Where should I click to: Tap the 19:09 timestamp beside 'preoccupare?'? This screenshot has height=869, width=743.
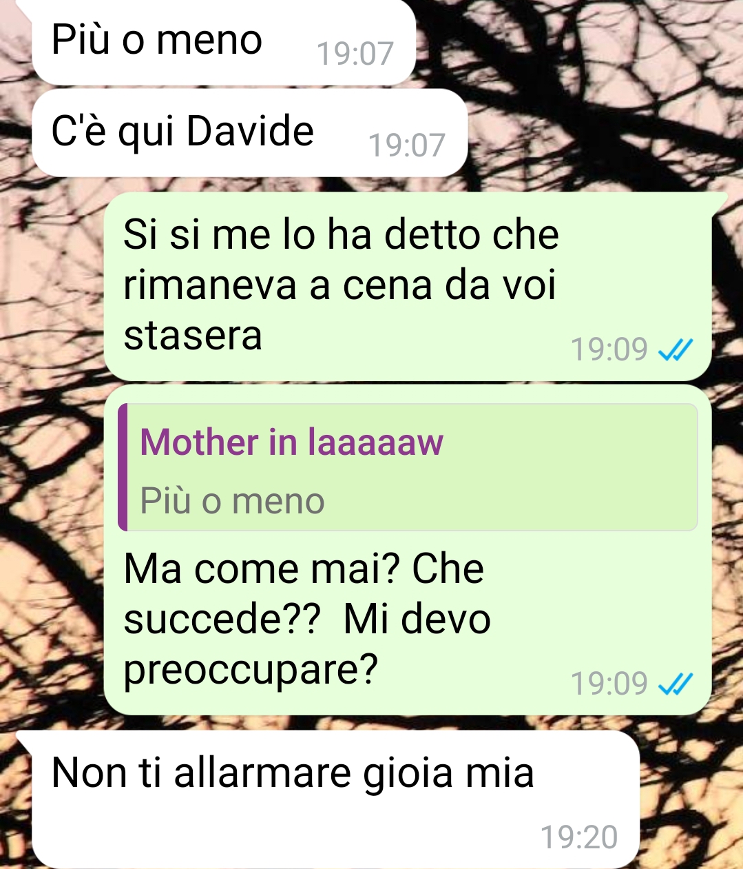pyautogui.click(x=609, y=684)
